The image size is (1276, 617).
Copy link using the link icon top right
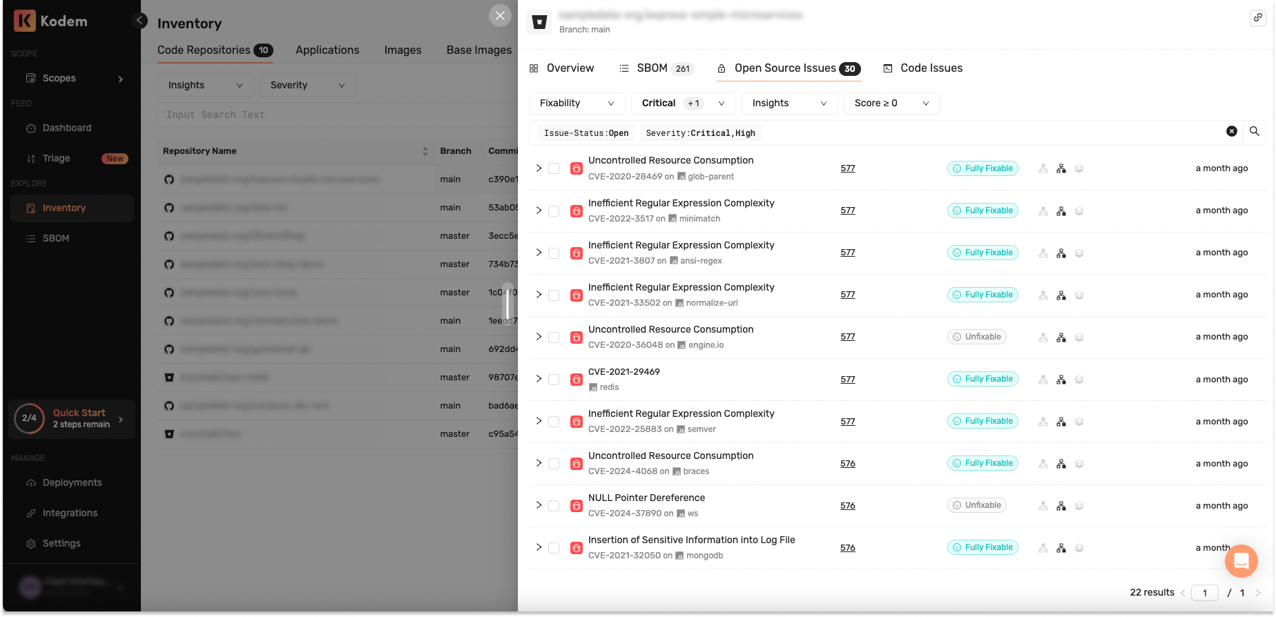tap(1257, 18)
